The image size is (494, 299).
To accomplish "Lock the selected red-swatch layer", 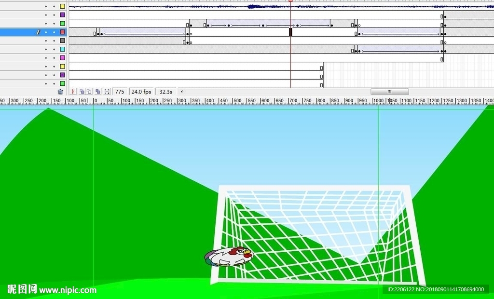I will (54, 32).
